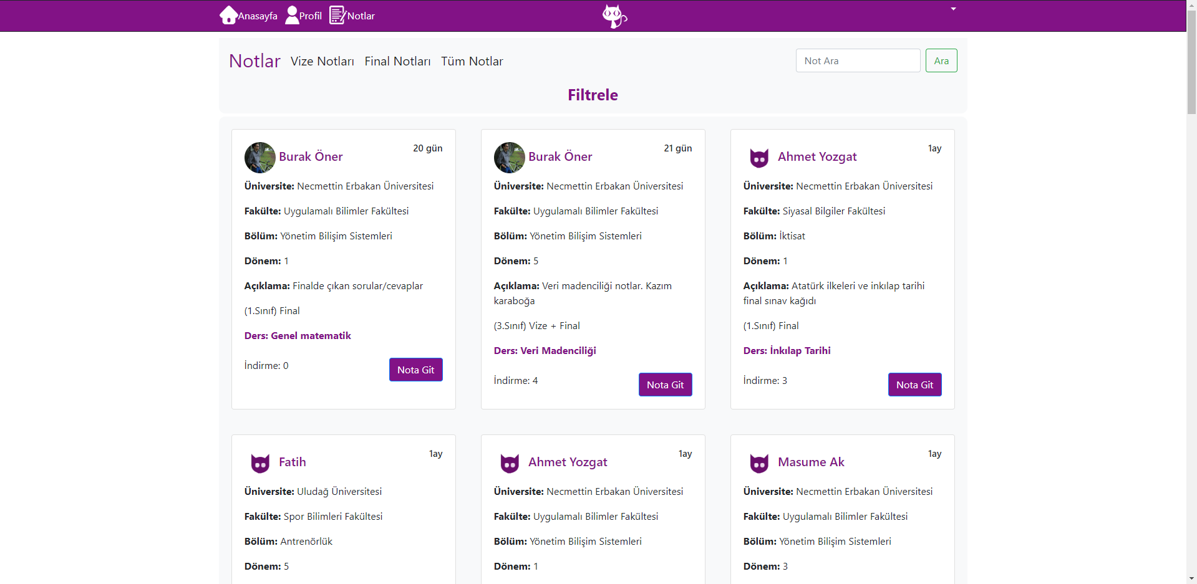Click the Notlar page heading

coord(254,60)
